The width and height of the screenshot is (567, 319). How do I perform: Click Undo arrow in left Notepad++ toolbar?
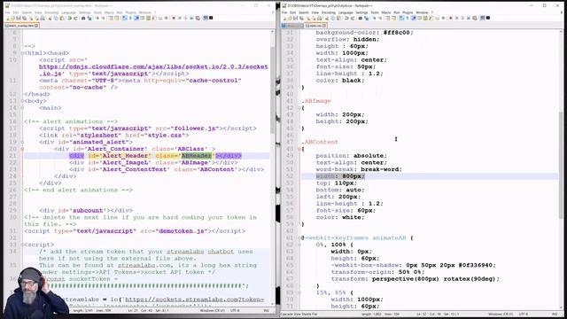click(x=69, y=18)
